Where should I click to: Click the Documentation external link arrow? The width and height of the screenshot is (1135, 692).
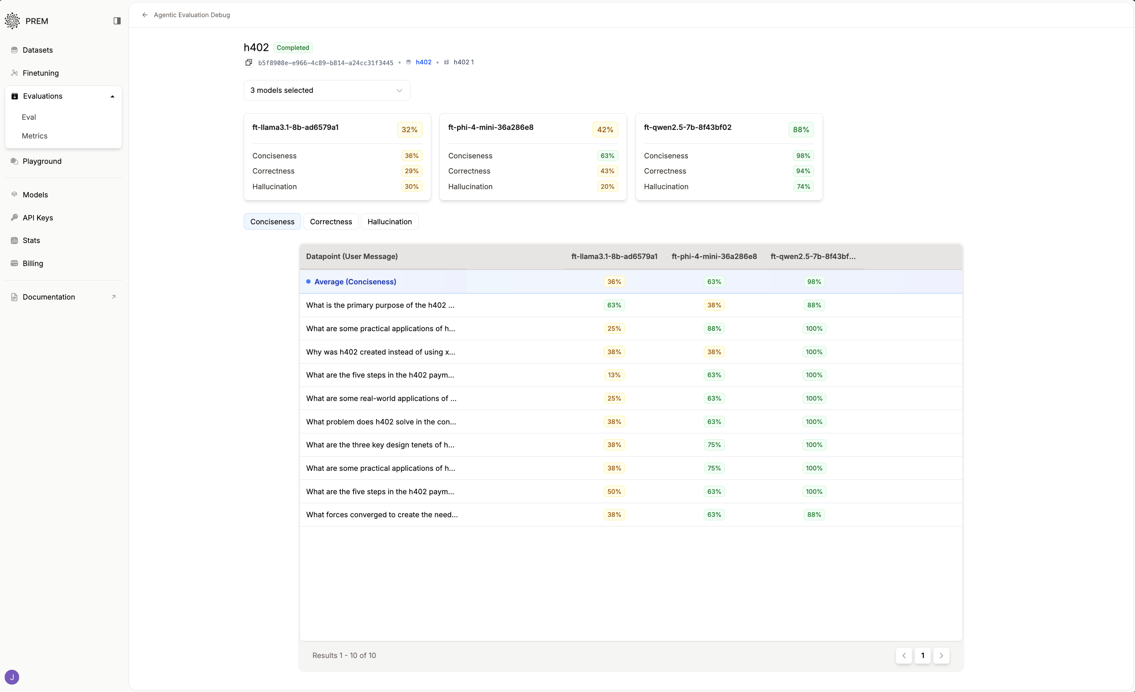[x=114, y=297]
